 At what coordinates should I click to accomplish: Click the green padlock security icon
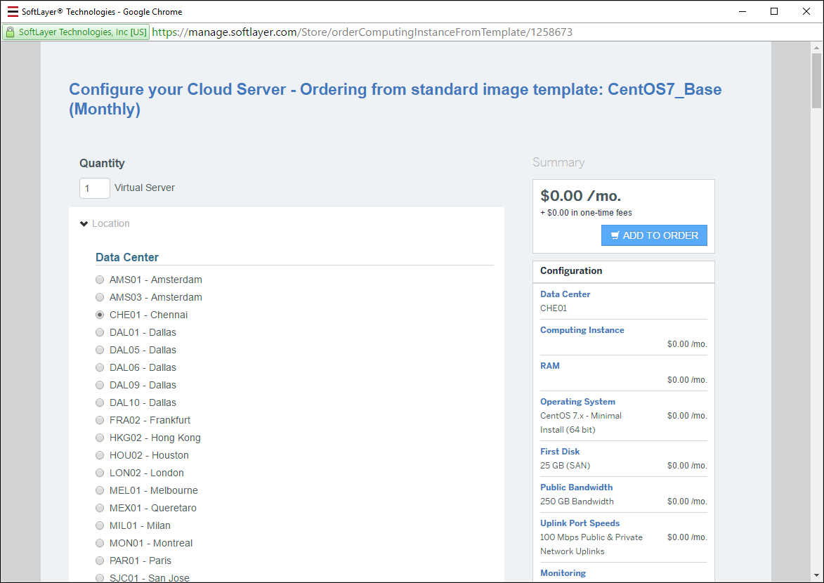click(10, 32)
